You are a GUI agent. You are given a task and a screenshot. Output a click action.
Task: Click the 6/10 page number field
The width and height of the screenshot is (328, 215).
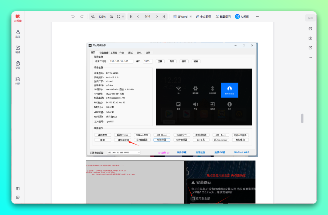(x=147, y=16)
